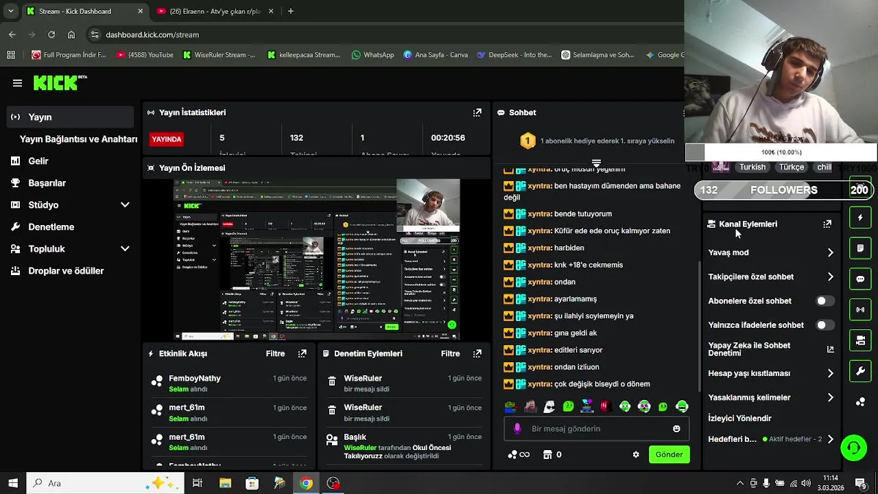The width and height of the screenshot is (878, 494).
Task: Expand Yavaş mod settings
Action: click(830, 252)
